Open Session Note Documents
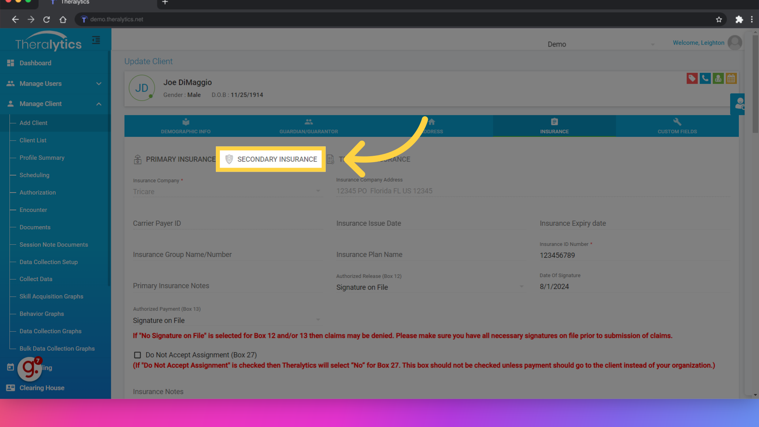759x427 pixels. pyautogui.click(x=54, y=245)
